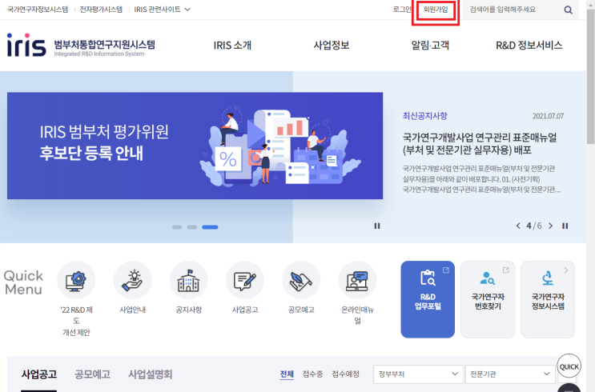Click the round QUICK floating button

[x=569, y=366]
